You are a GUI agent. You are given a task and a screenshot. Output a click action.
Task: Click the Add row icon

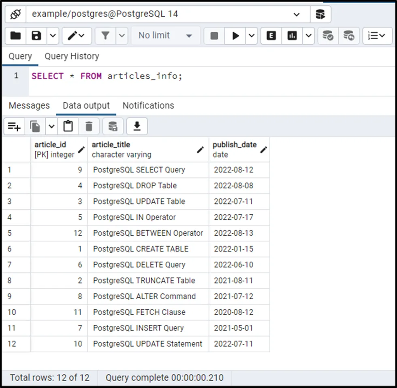14,127
